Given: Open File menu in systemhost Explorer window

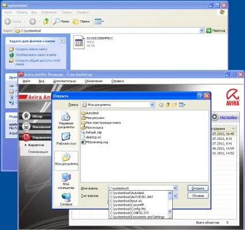Looking at the screenshot, I should pos(8,12).
